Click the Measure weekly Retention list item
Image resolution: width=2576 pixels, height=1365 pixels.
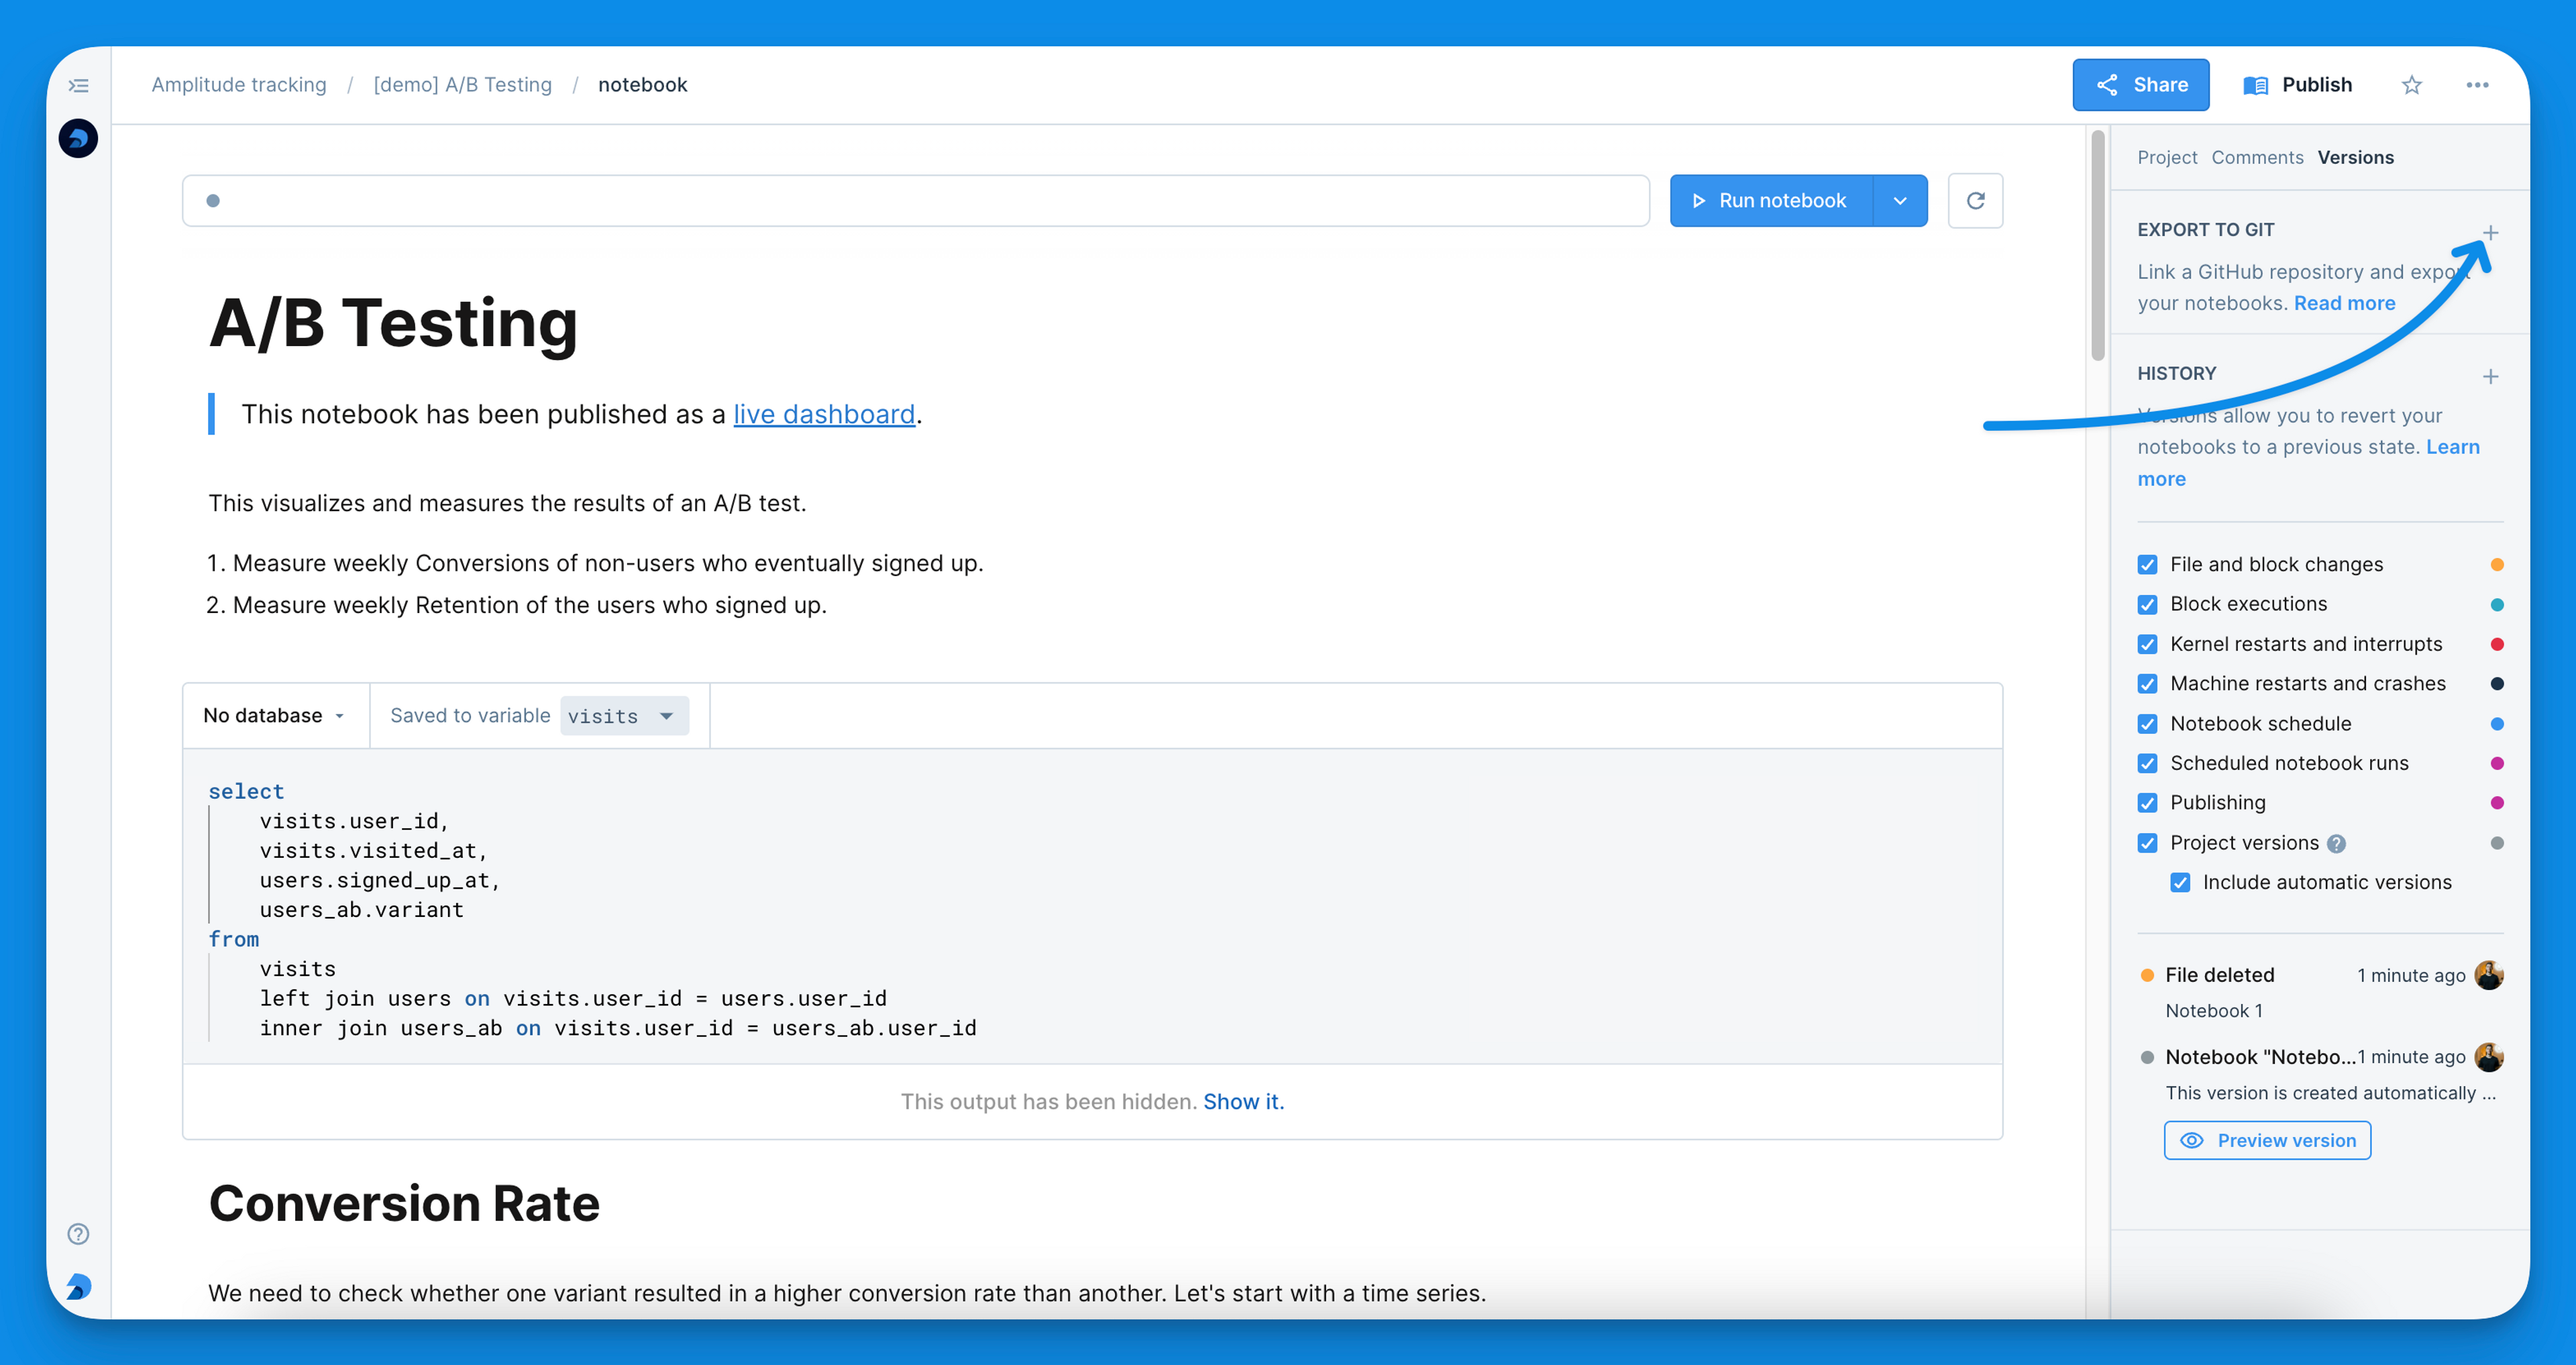click(x=516, y=606)
